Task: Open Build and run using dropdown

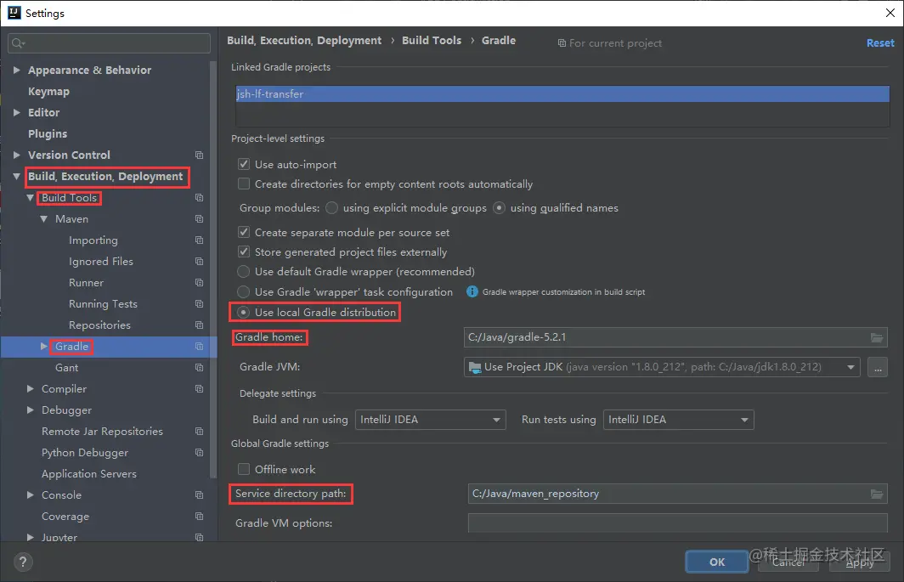Action: [x=431, y=420]
